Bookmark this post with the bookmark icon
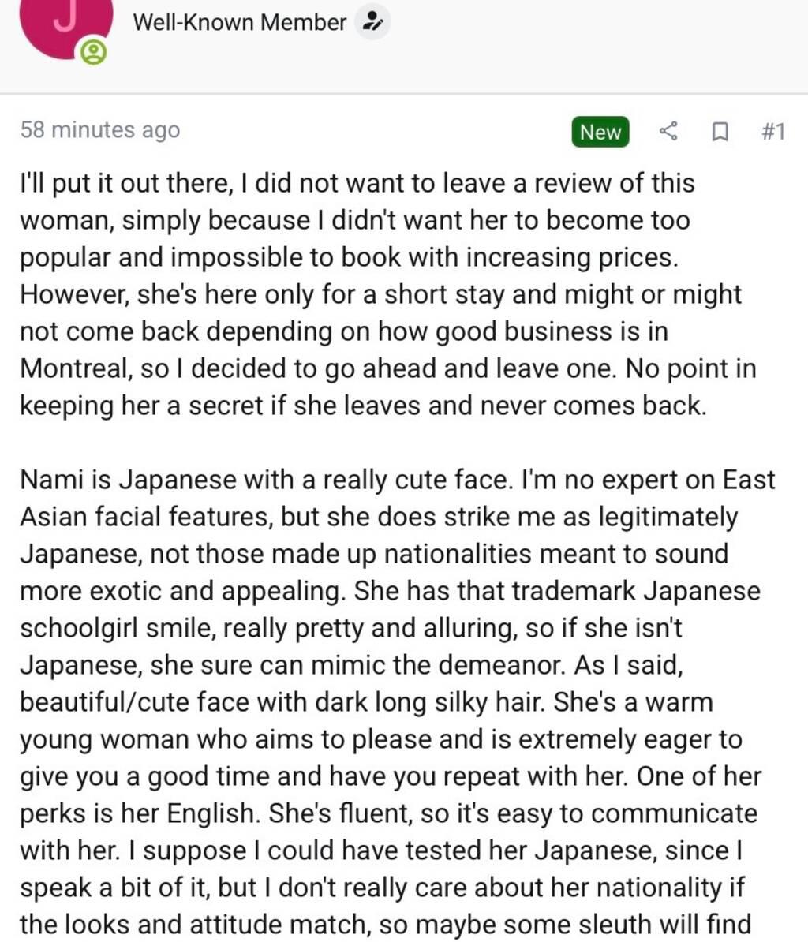This screenshot has height=942, width=808. coord(719,131)
